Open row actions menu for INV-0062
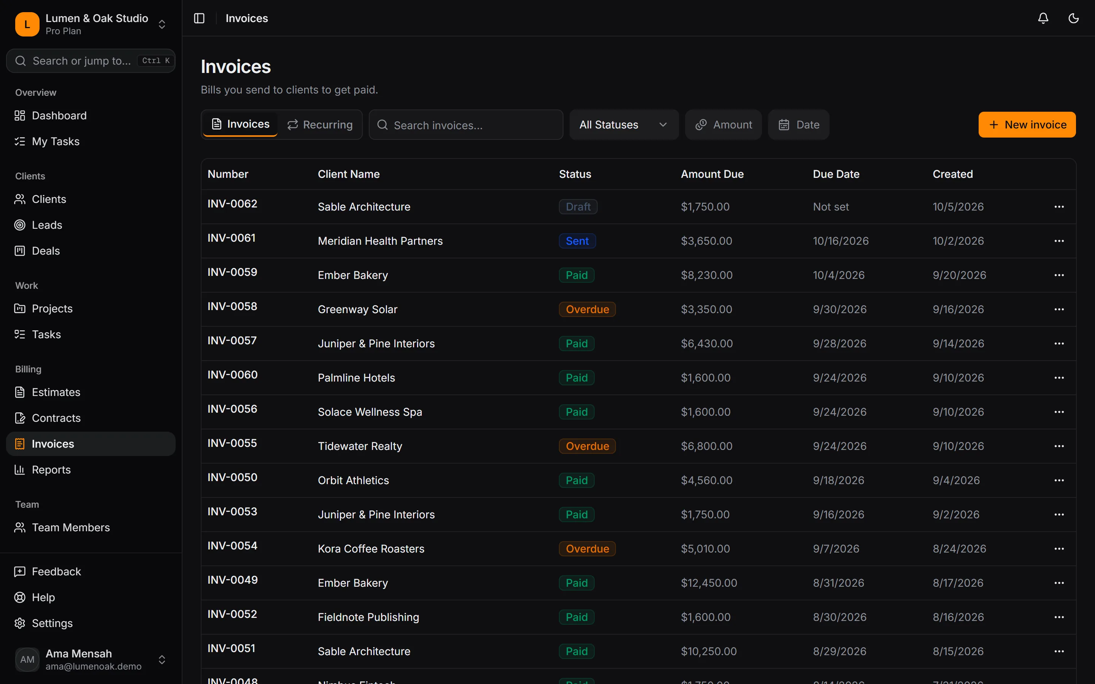1095x684 pixels. point(1059,207)
